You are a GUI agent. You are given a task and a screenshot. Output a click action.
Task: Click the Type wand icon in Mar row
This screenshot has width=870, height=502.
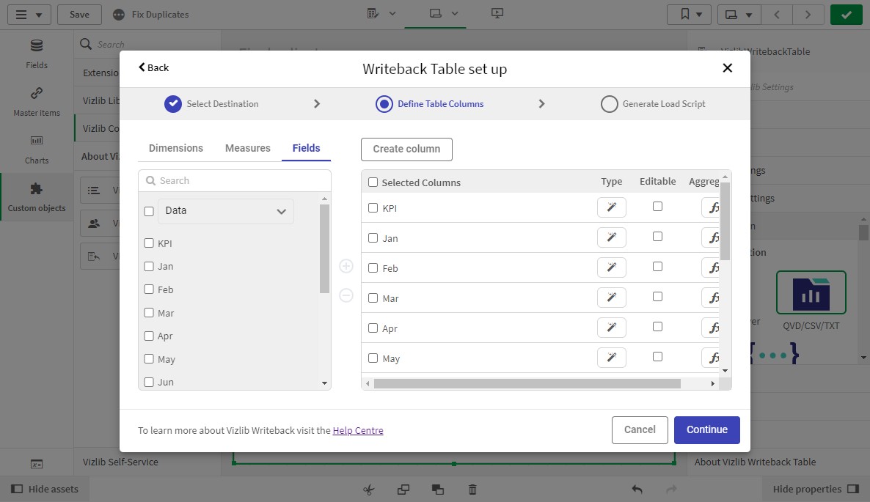(611, 298)
